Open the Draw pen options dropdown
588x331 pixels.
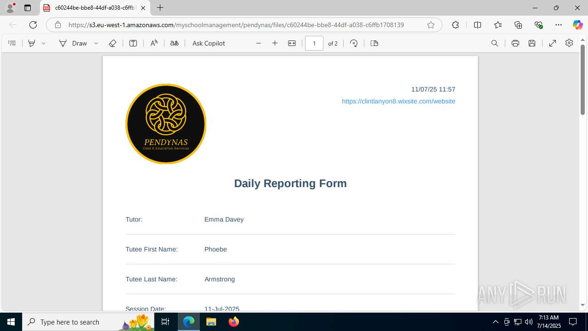tap(96, 43)
